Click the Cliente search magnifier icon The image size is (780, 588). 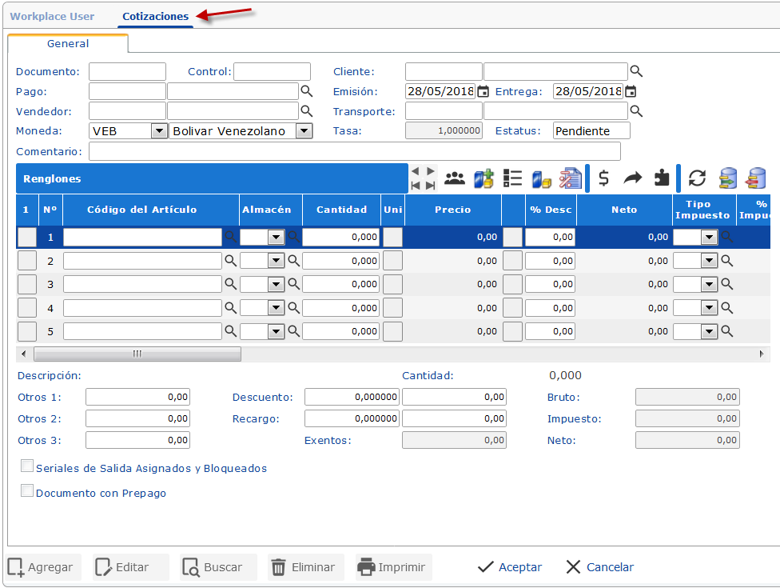coord(636,71)
